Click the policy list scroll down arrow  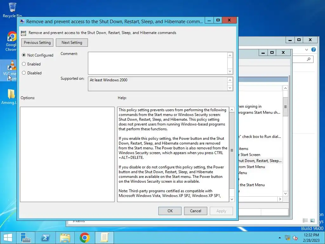tap(285, 193)
